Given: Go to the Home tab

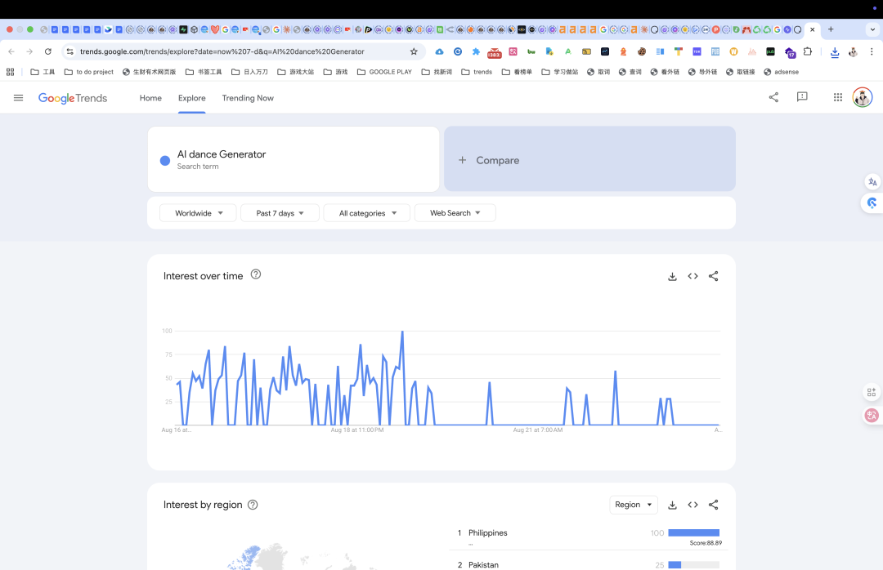Looking at the screenshot, I should pos(150,98).
